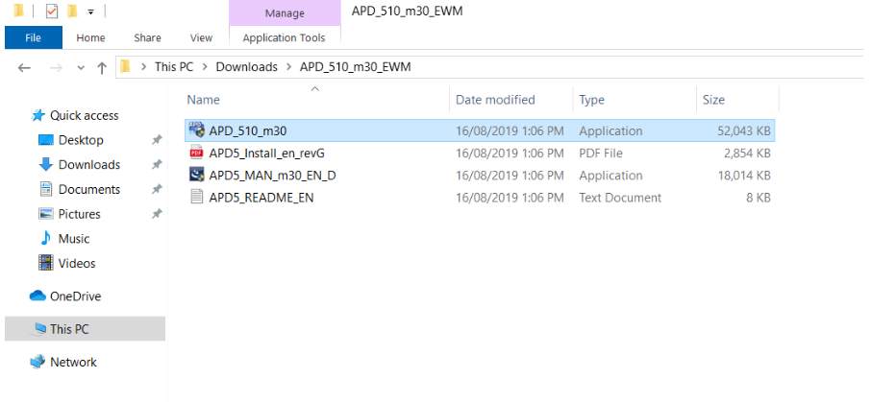Image resolution: width=872 pixels, height=402 pixels.
Task: Click the APD_510_m30 installer icon
Action: click(196, 130)
